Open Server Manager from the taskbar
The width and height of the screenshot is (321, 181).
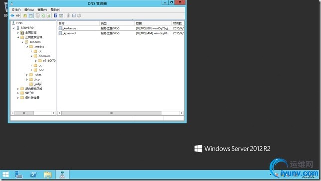19,174
